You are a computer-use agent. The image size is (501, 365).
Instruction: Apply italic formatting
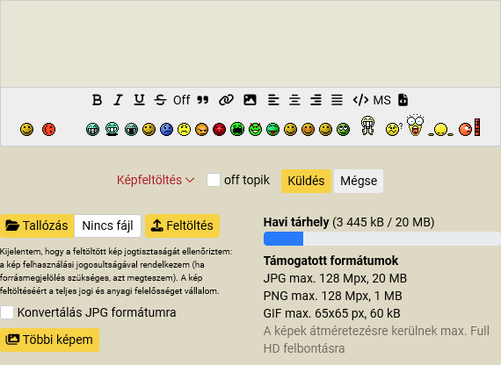[119, 100]
